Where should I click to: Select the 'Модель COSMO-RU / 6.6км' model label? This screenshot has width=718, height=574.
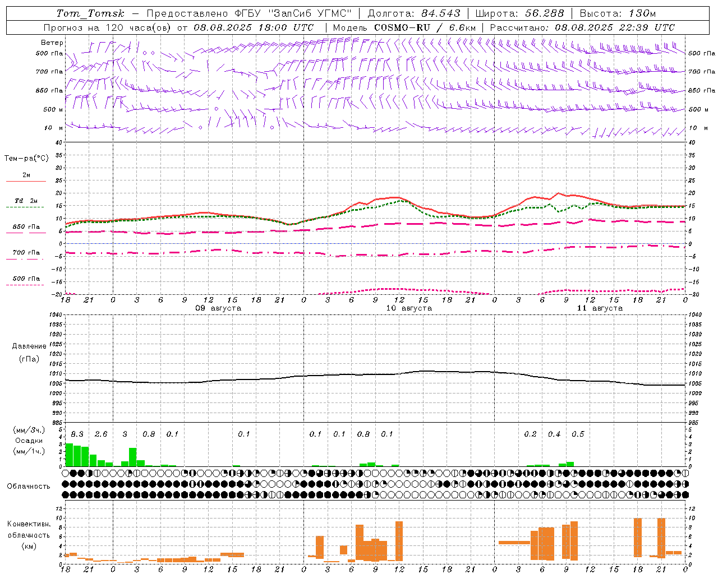click(404, 27)
